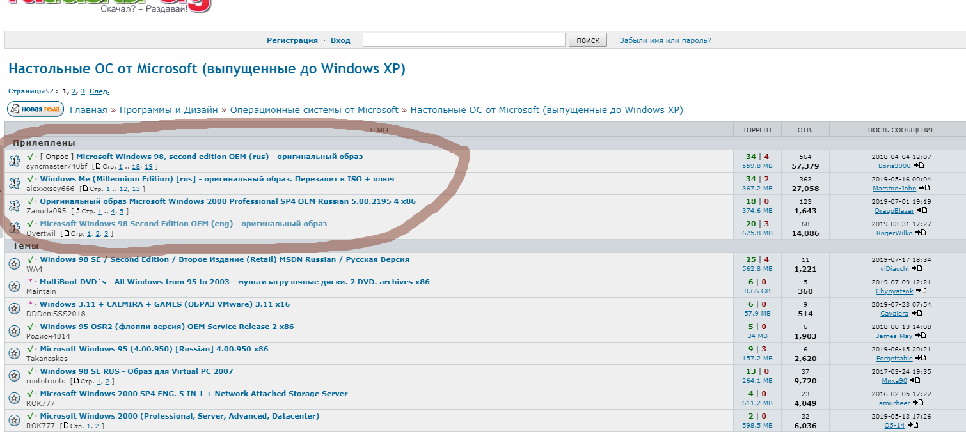
Task: Click topic icon of Windows 95 (4.00.950) row
Action: click(14, 353)
